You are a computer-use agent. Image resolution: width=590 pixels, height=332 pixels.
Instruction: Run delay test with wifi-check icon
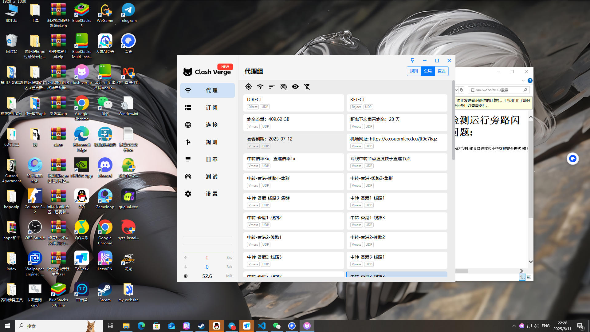tap(260, 87)
